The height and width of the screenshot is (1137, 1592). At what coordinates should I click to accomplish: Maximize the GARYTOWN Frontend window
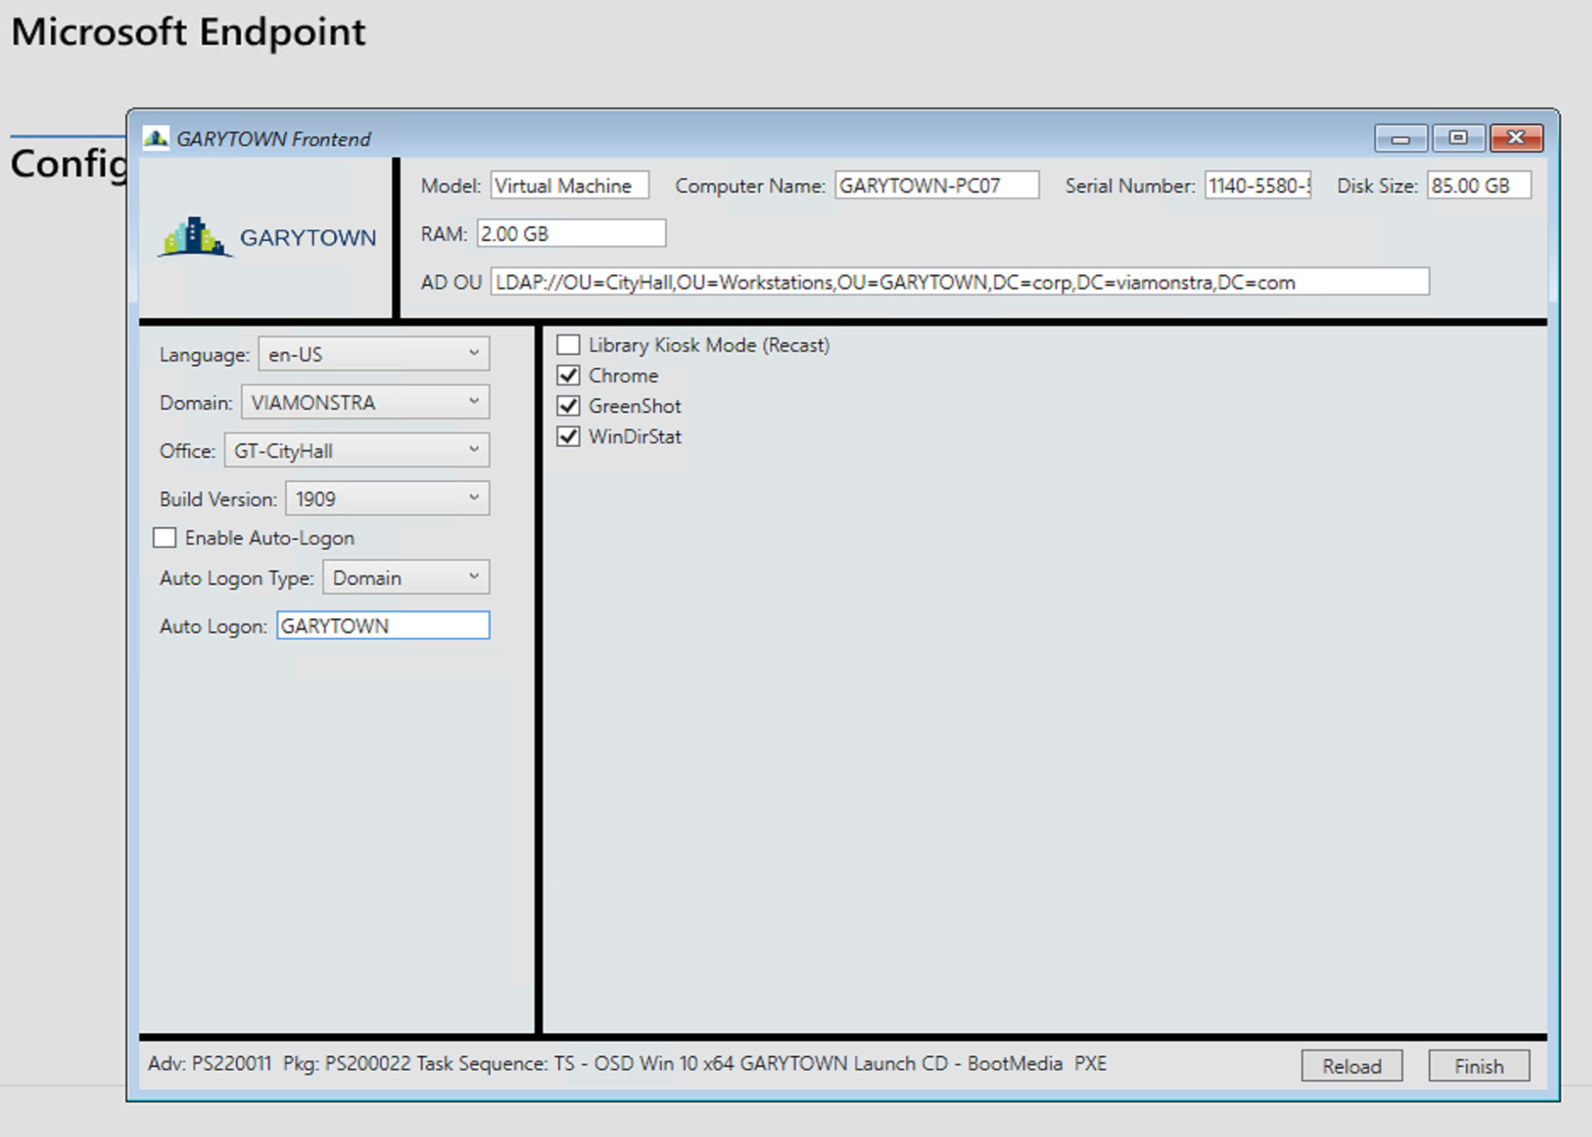point(1458,138)
